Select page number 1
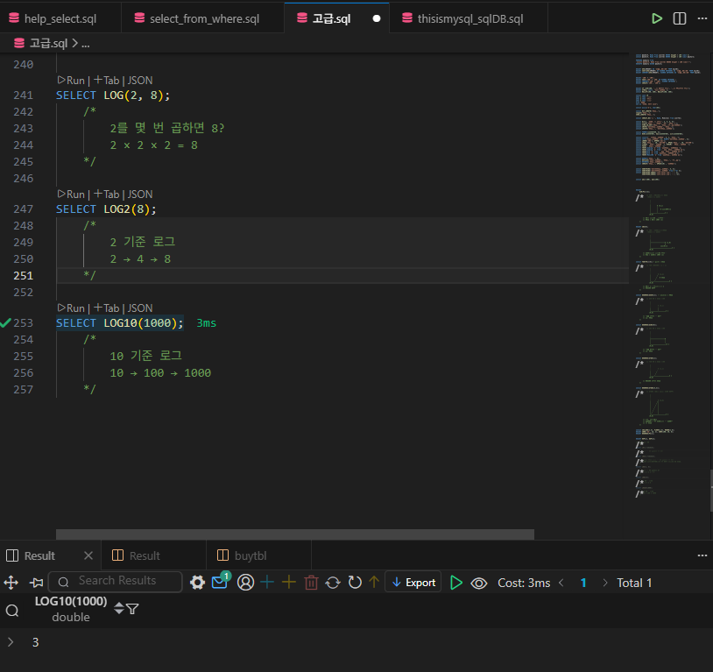The image size is (713, 672). (x=583, y=583)
